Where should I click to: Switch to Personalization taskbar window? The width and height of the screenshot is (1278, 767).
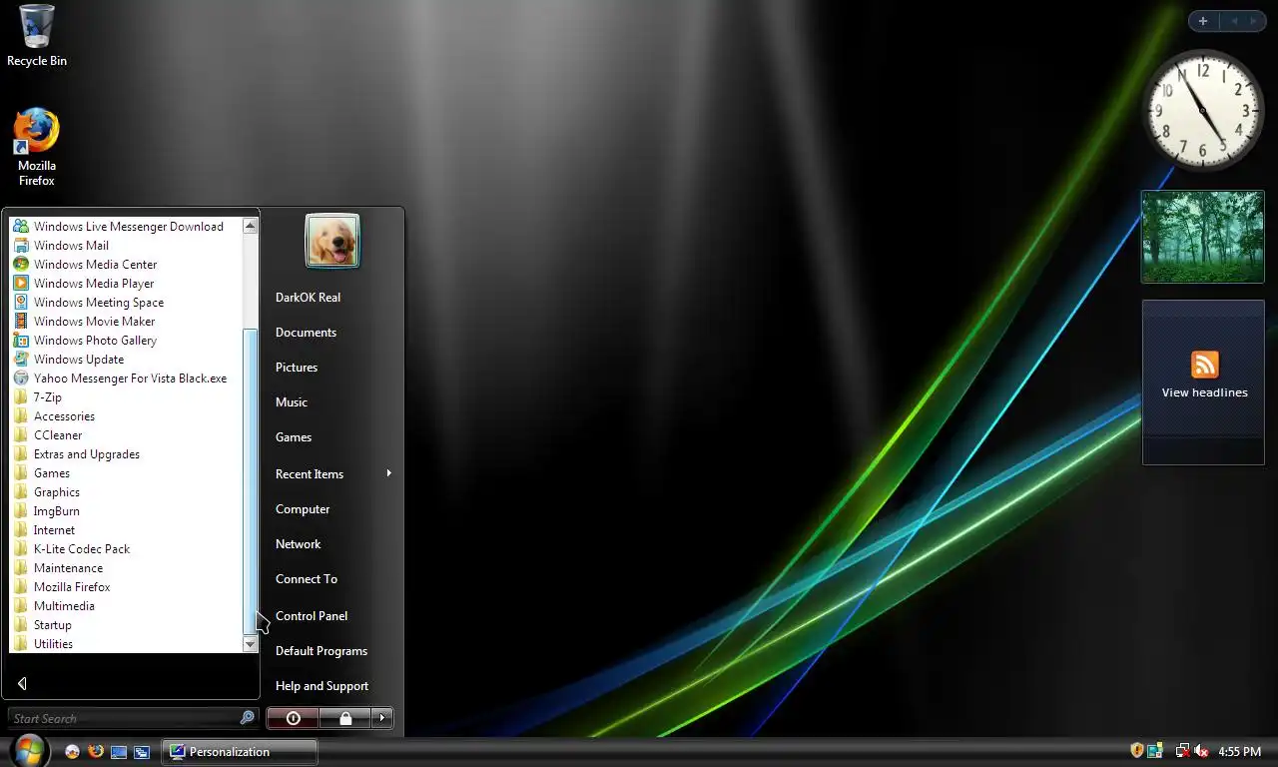point(240,751)
